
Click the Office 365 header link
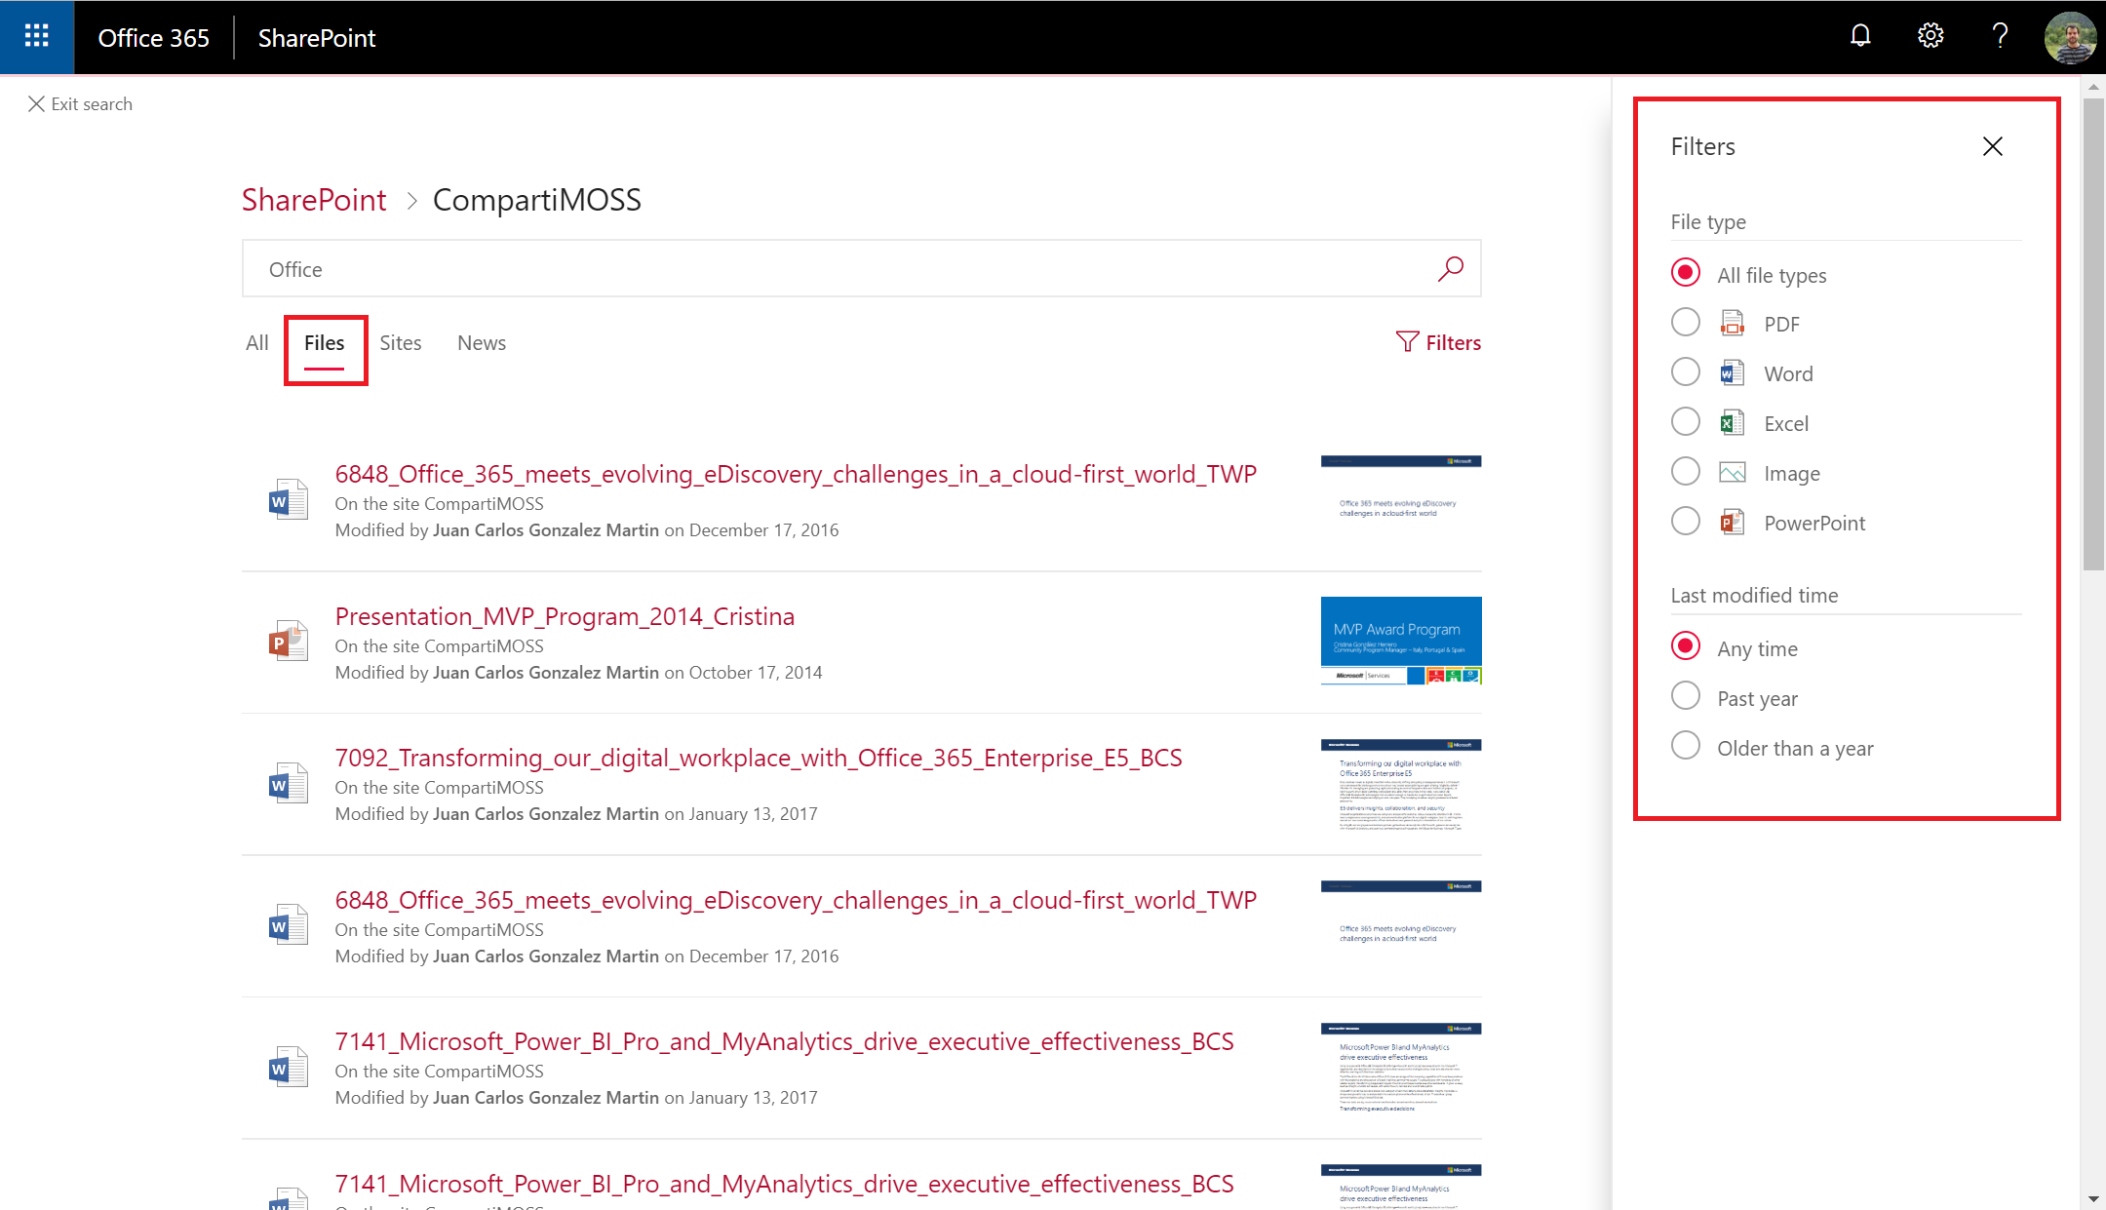(x=153, y=38)
